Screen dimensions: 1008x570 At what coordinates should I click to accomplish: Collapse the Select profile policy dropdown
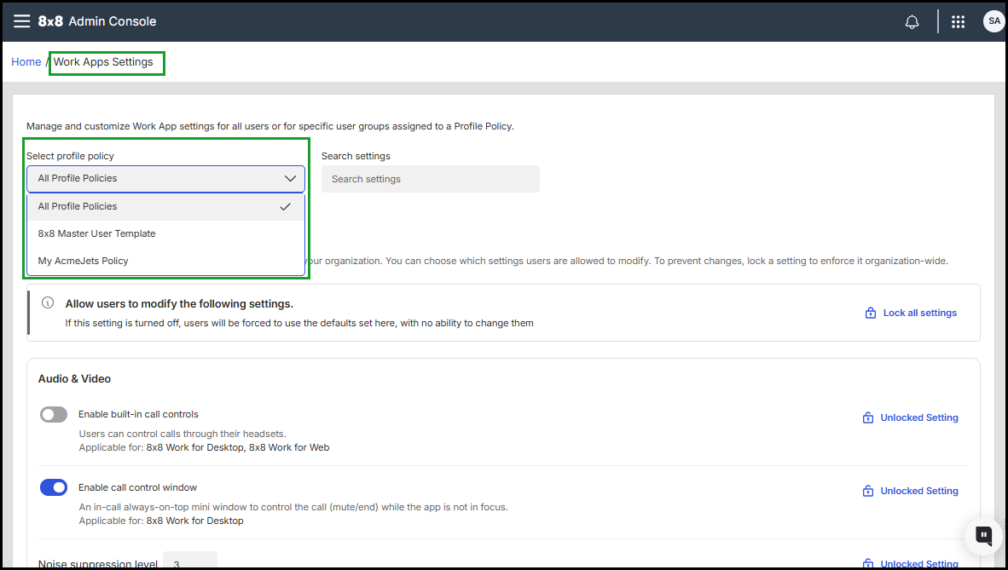[165, 179]
